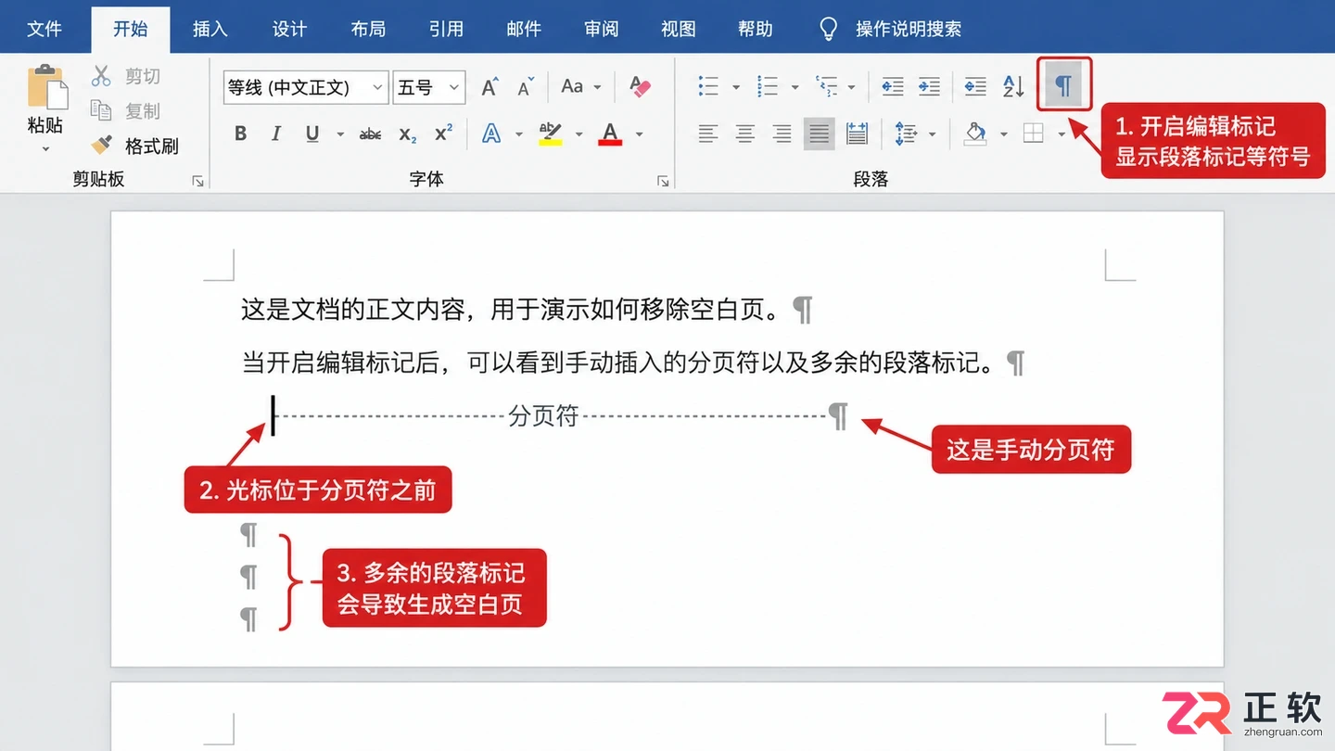
Task: Clear all formatting with eraser icon
Action: pos(640,87)
